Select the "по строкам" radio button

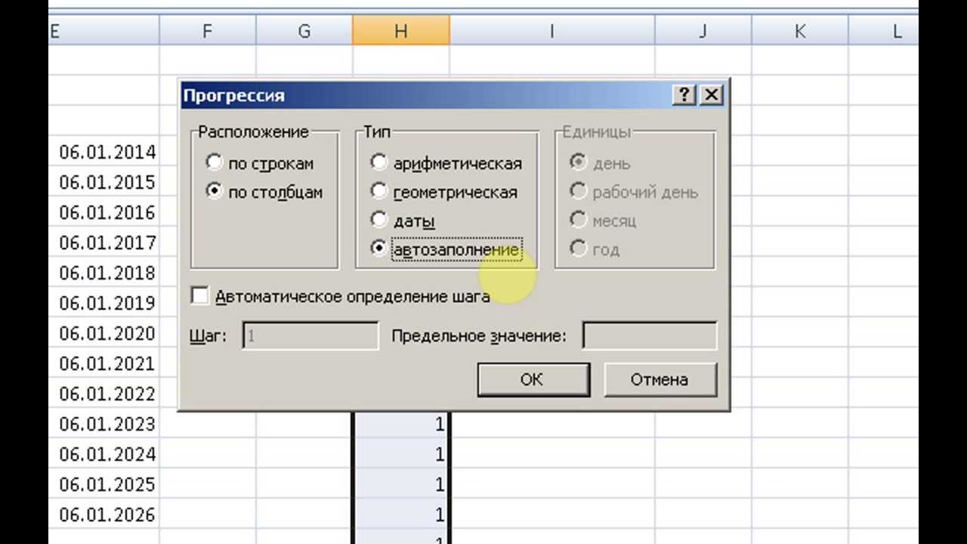click(215, 162)
